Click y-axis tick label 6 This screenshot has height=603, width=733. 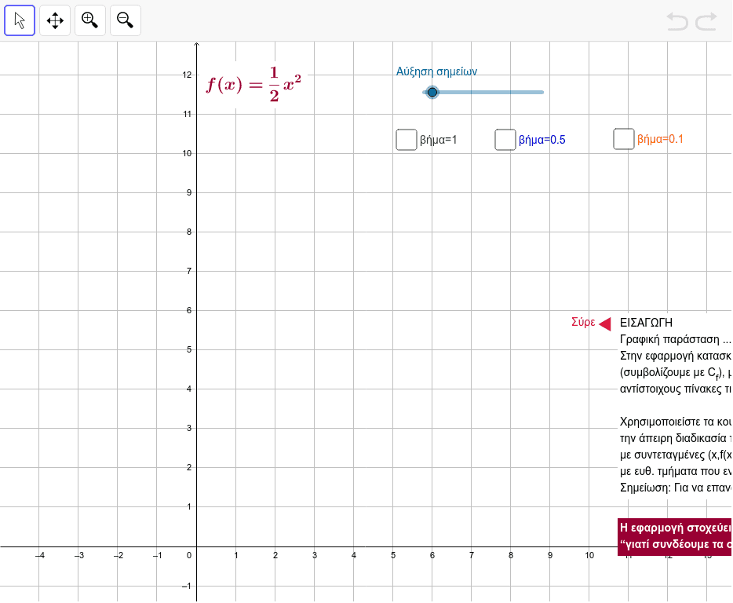[x=189, y=310]
